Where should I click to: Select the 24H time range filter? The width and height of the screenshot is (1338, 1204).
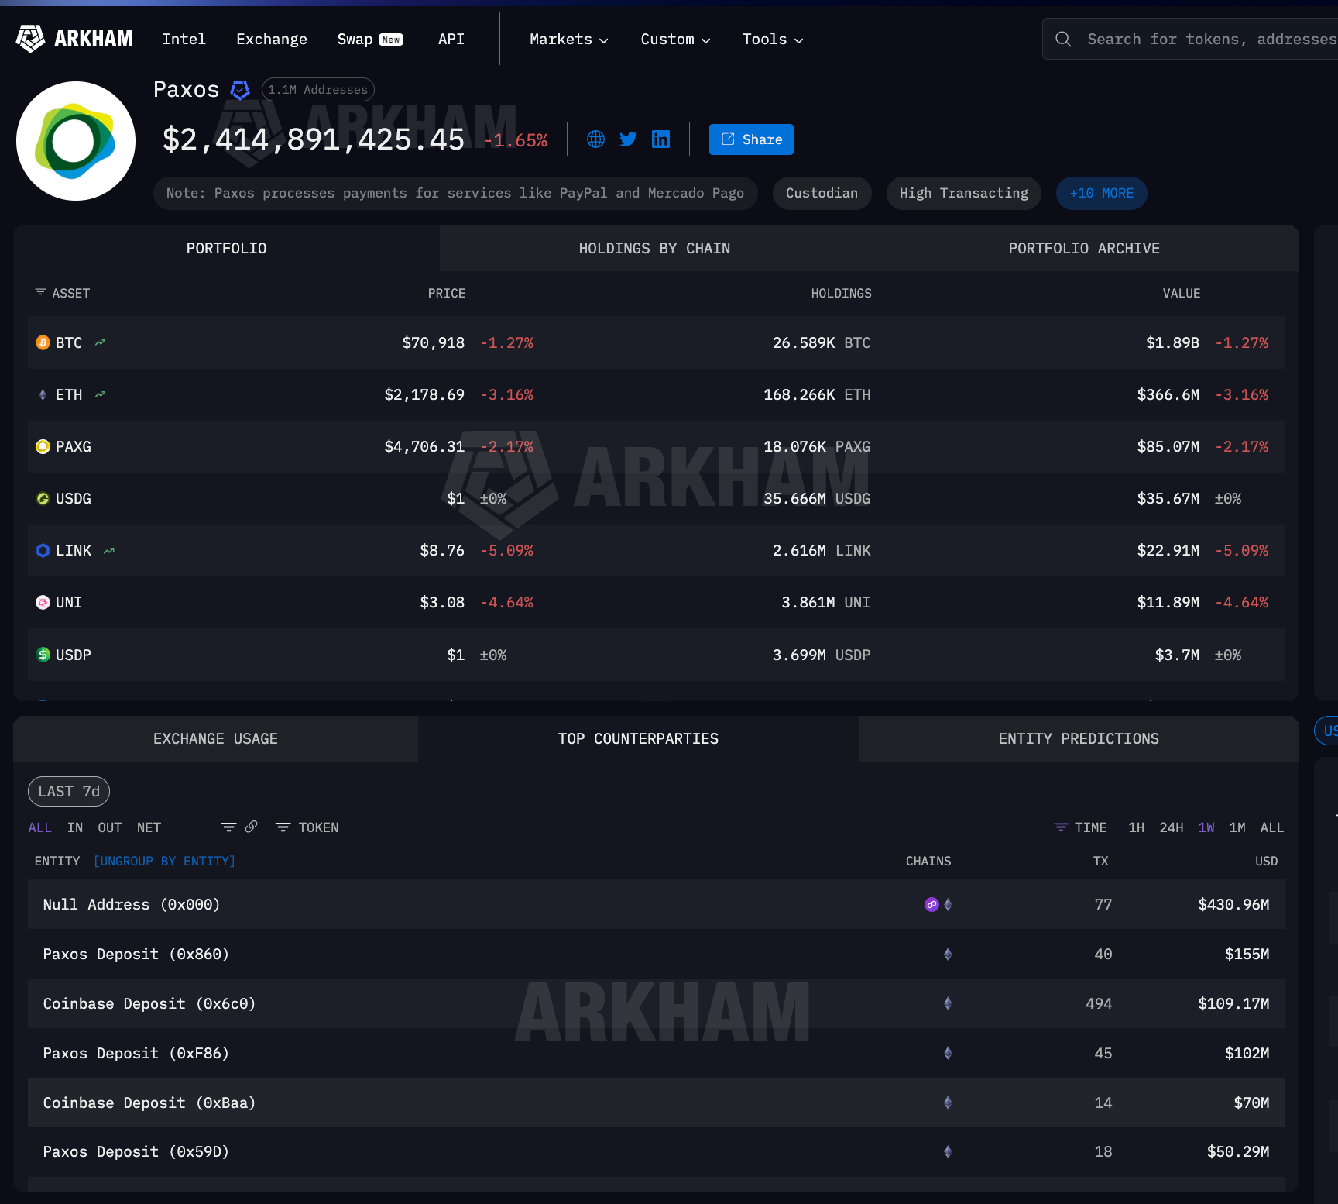click(x=1170, y=827)
